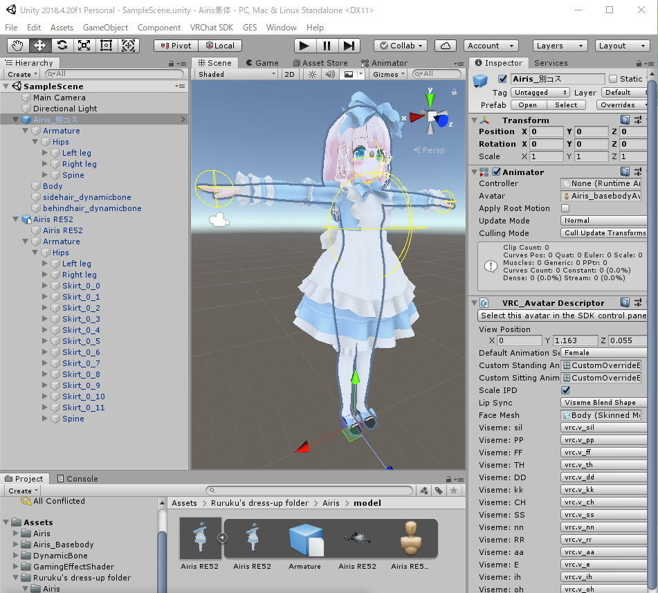Click the Pause button

point(327,46)
